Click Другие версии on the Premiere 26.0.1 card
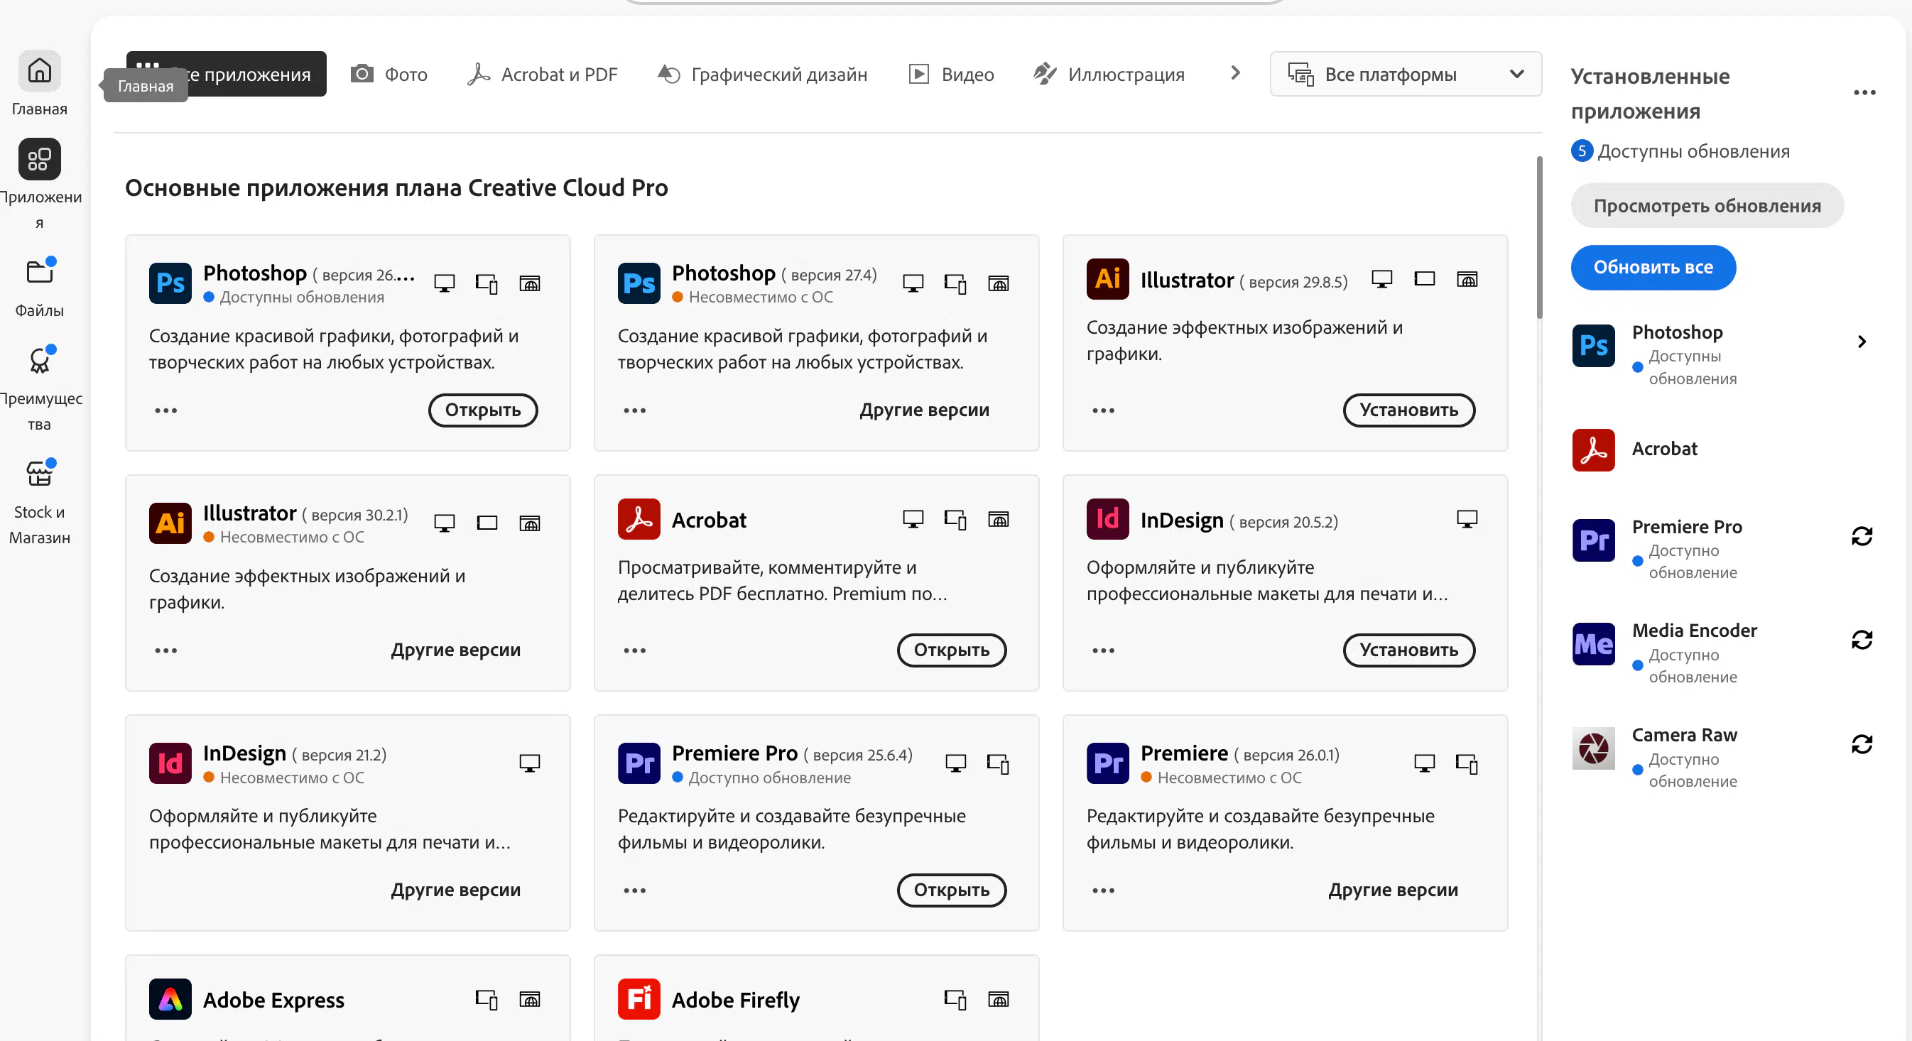This screenshot has height=1041, width=1912. tap(1394, 890)
